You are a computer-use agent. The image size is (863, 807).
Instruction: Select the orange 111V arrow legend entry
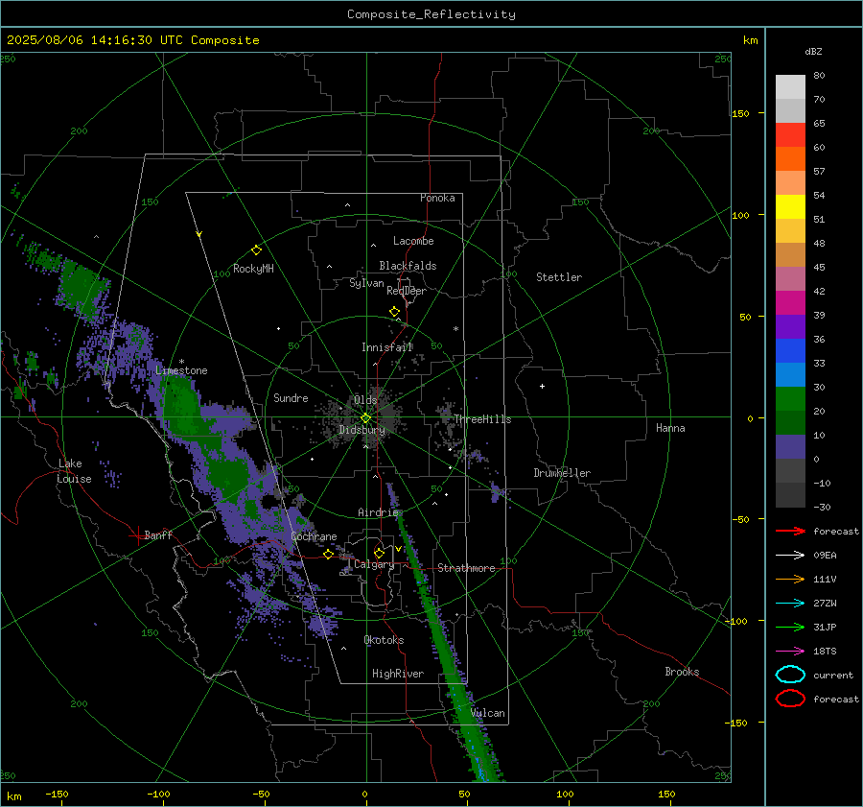click(x=790, y=579)
